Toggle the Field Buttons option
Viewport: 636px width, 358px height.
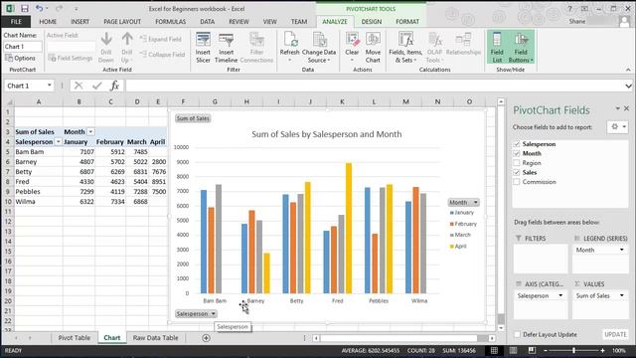click(521, 48)
